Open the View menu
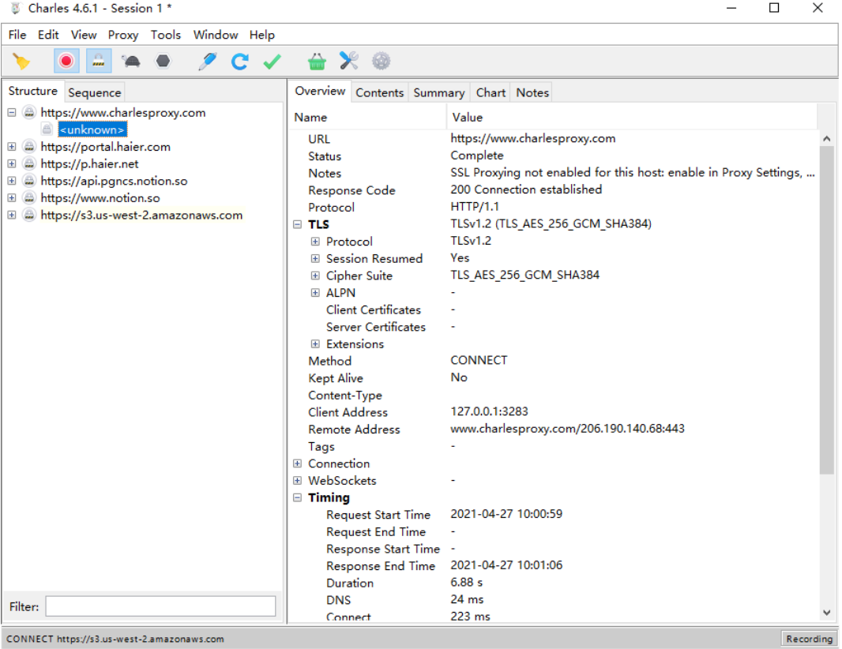 [84, 35]
